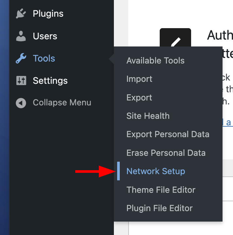Choose Erase Personal Data
The width and height of the screenshot is (233, 235).
[166, 153]
